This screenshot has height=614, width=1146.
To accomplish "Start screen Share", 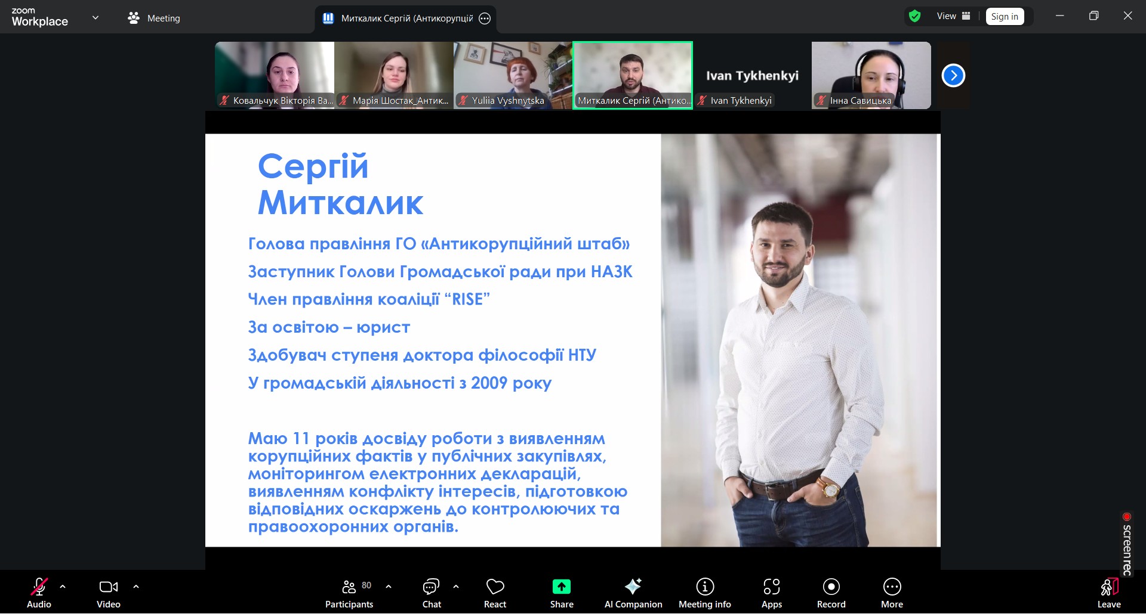I will (x=561, y=594).
